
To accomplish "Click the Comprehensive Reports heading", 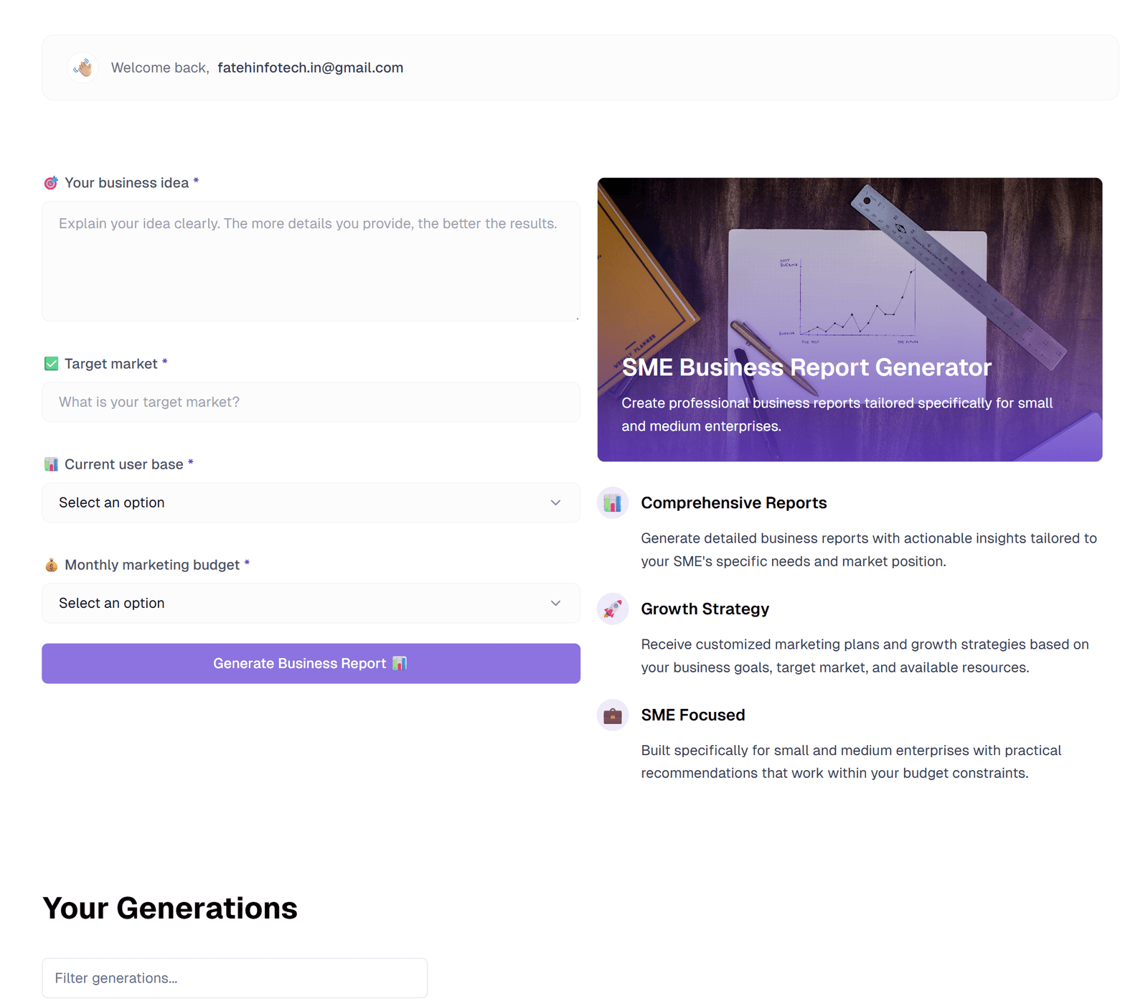I will click(x=733, y=503).
